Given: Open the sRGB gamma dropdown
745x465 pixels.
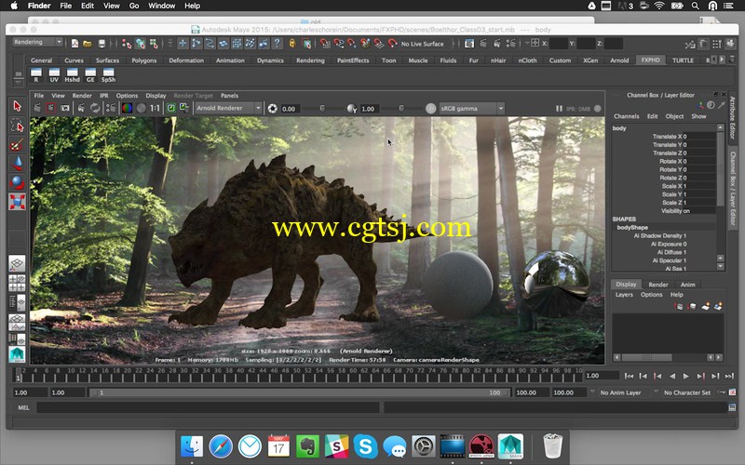Looking at the screenshot, I should pyautogui.click(x=472, y=108).
